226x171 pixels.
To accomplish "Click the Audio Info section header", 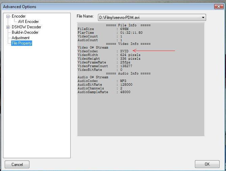I will 128,74.
